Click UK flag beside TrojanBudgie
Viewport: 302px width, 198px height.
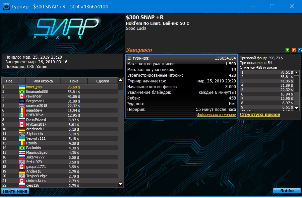pos(22,176)
